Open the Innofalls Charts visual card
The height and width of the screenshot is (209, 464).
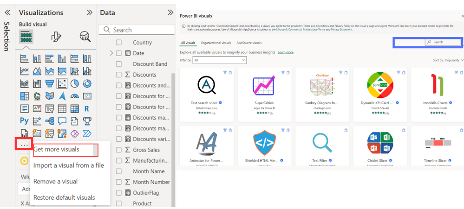point(438,95)
